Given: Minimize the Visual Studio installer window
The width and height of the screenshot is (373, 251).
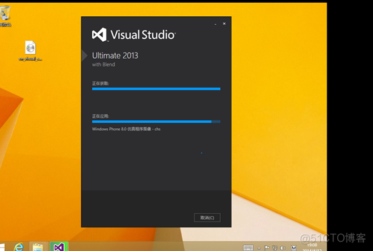Looking at the screenshot, I should (215, 24).
